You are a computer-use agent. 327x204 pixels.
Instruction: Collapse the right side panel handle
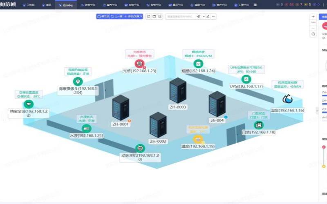[x=317, y=110]
